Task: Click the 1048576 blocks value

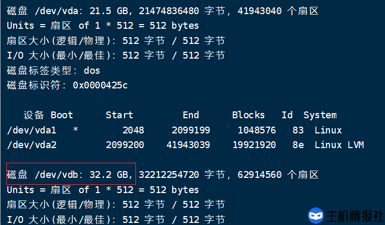Action: (257, 130)
